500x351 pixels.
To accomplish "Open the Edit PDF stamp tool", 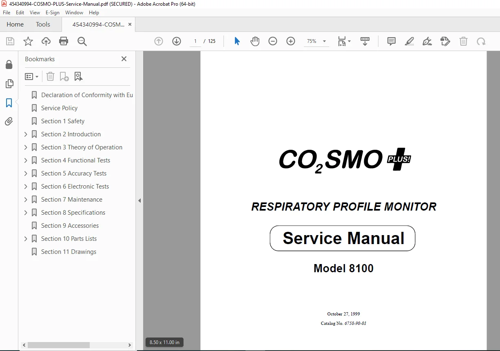I will pyautogui.click(x=445, y=41).
